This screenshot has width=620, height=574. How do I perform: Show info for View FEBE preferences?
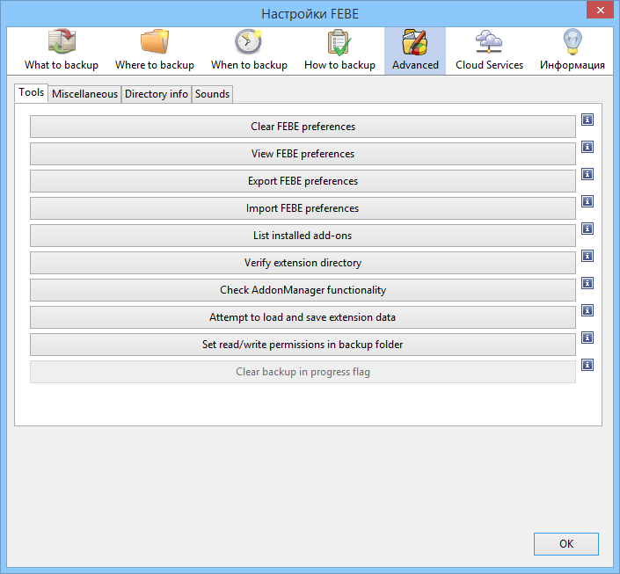click(x=587, y=147)
